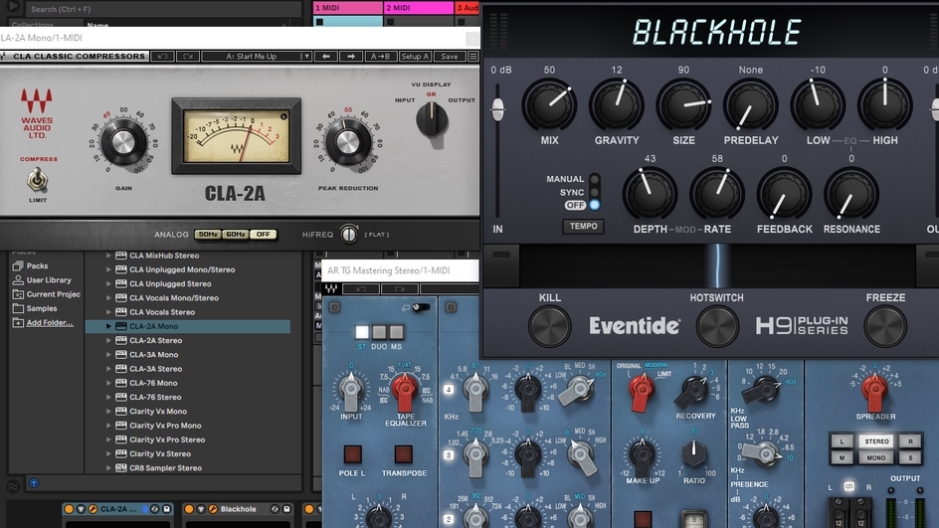Flip the Compress/Limit toggle switch
The height and width of the screenshot is (528, 939).
[x=37, y=180]
